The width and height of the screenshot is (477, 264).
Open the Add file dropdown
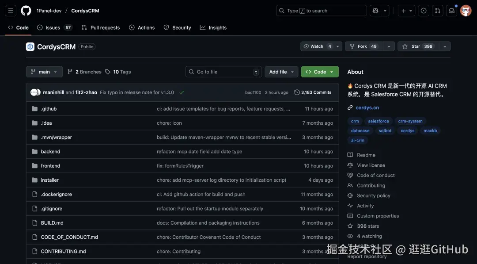[281, 72]
